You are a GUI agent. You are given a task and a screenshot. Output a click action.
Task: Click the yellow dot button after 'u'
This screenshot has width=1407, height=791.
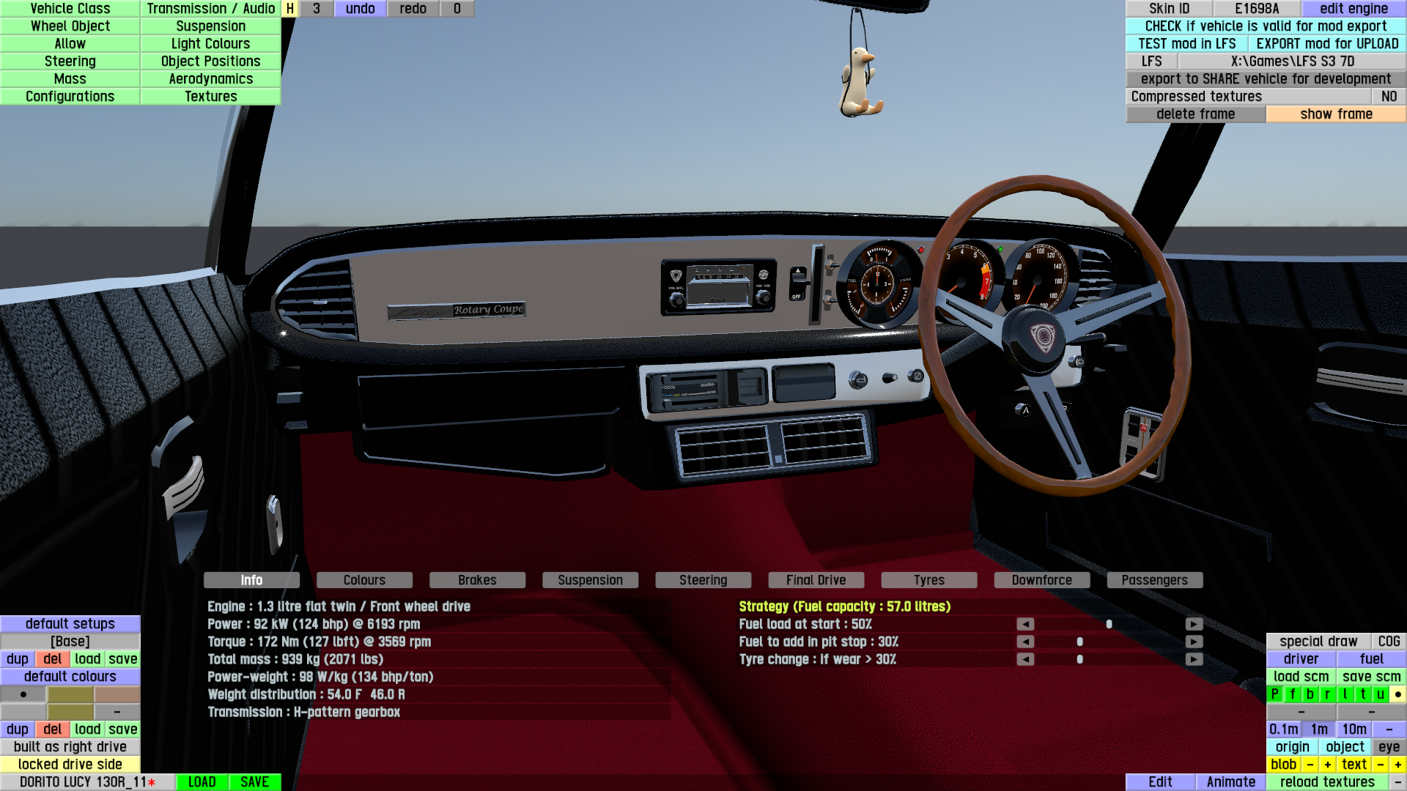pyautogui.click(x=1397, y=694)
